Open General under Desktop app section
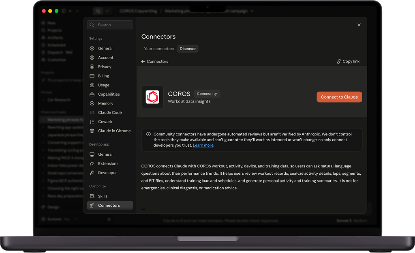Image resolution: width=415 pixels, height=253 pixels. [x=110, y=154]
